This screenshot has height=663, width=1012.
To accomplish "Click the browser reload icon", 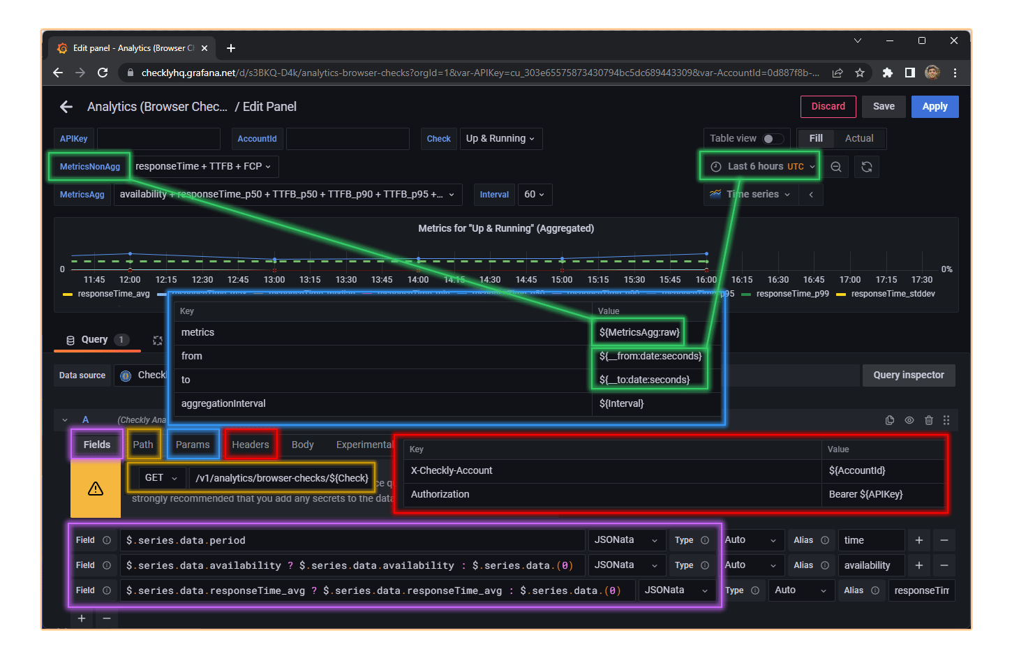I will tap(103, 73).
